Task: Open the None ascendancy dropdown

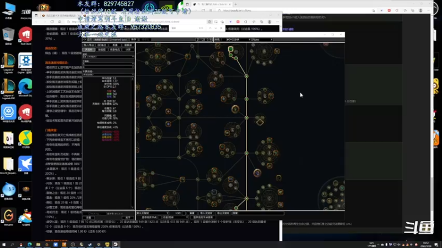Action: [x=262, y=40]
